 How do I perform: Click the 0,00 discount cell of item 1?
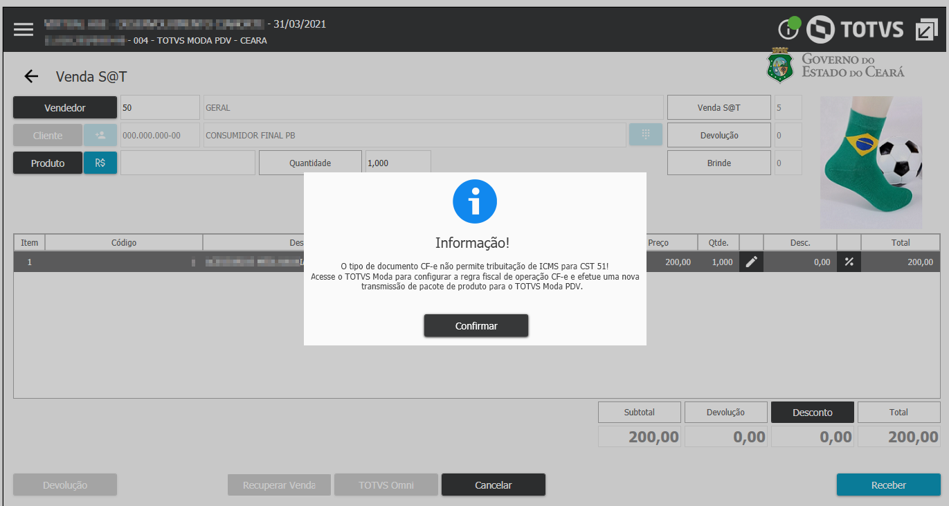(x=800, y=262)
